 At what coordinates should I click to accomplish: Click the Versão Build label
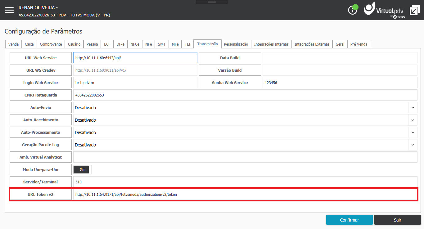pyautogui.click(x=230, y=70)
